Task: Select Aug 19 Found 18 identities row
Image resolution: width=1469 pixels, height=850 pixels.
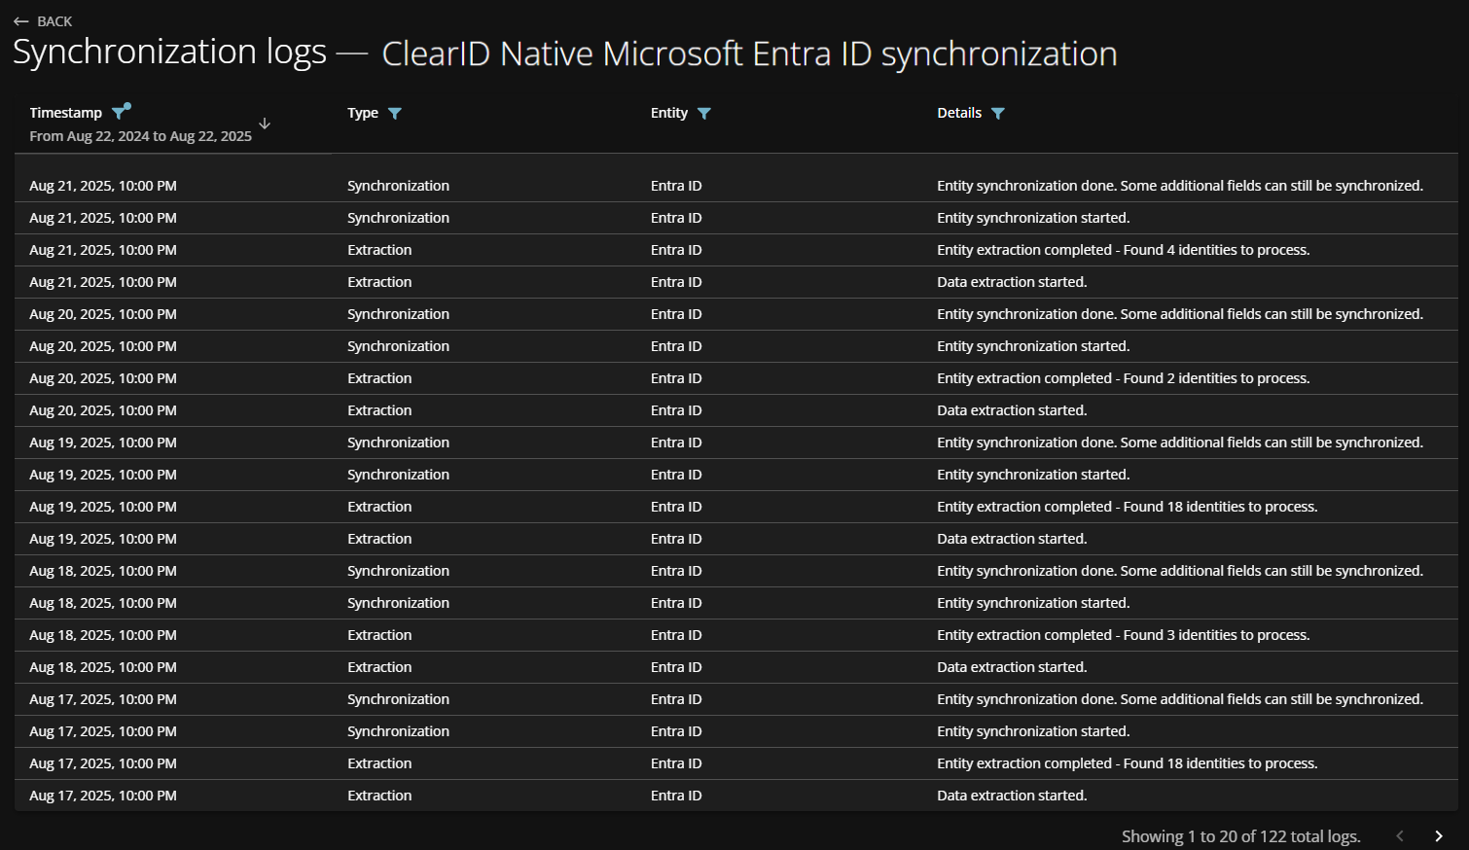Action: point(1127,507)
